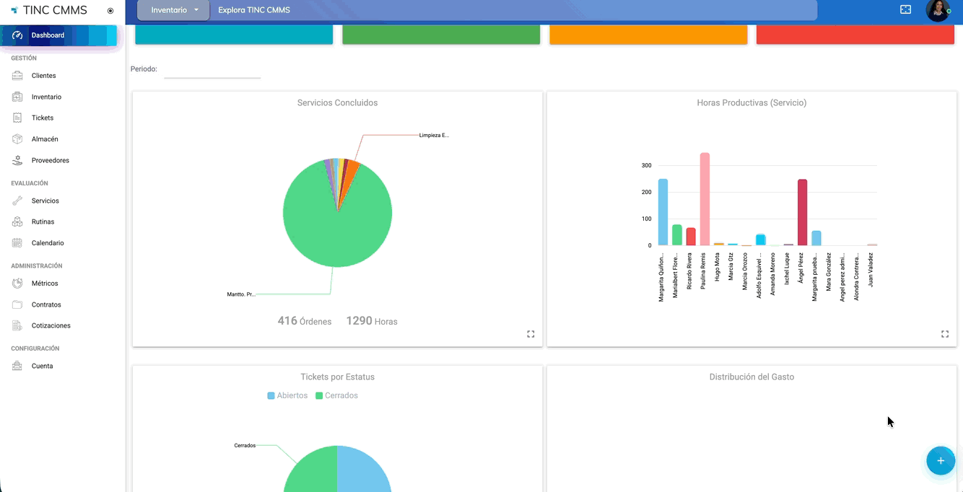Click the Calendario icon in sidebar
This screenshot has width=963, height=492.
17,243
